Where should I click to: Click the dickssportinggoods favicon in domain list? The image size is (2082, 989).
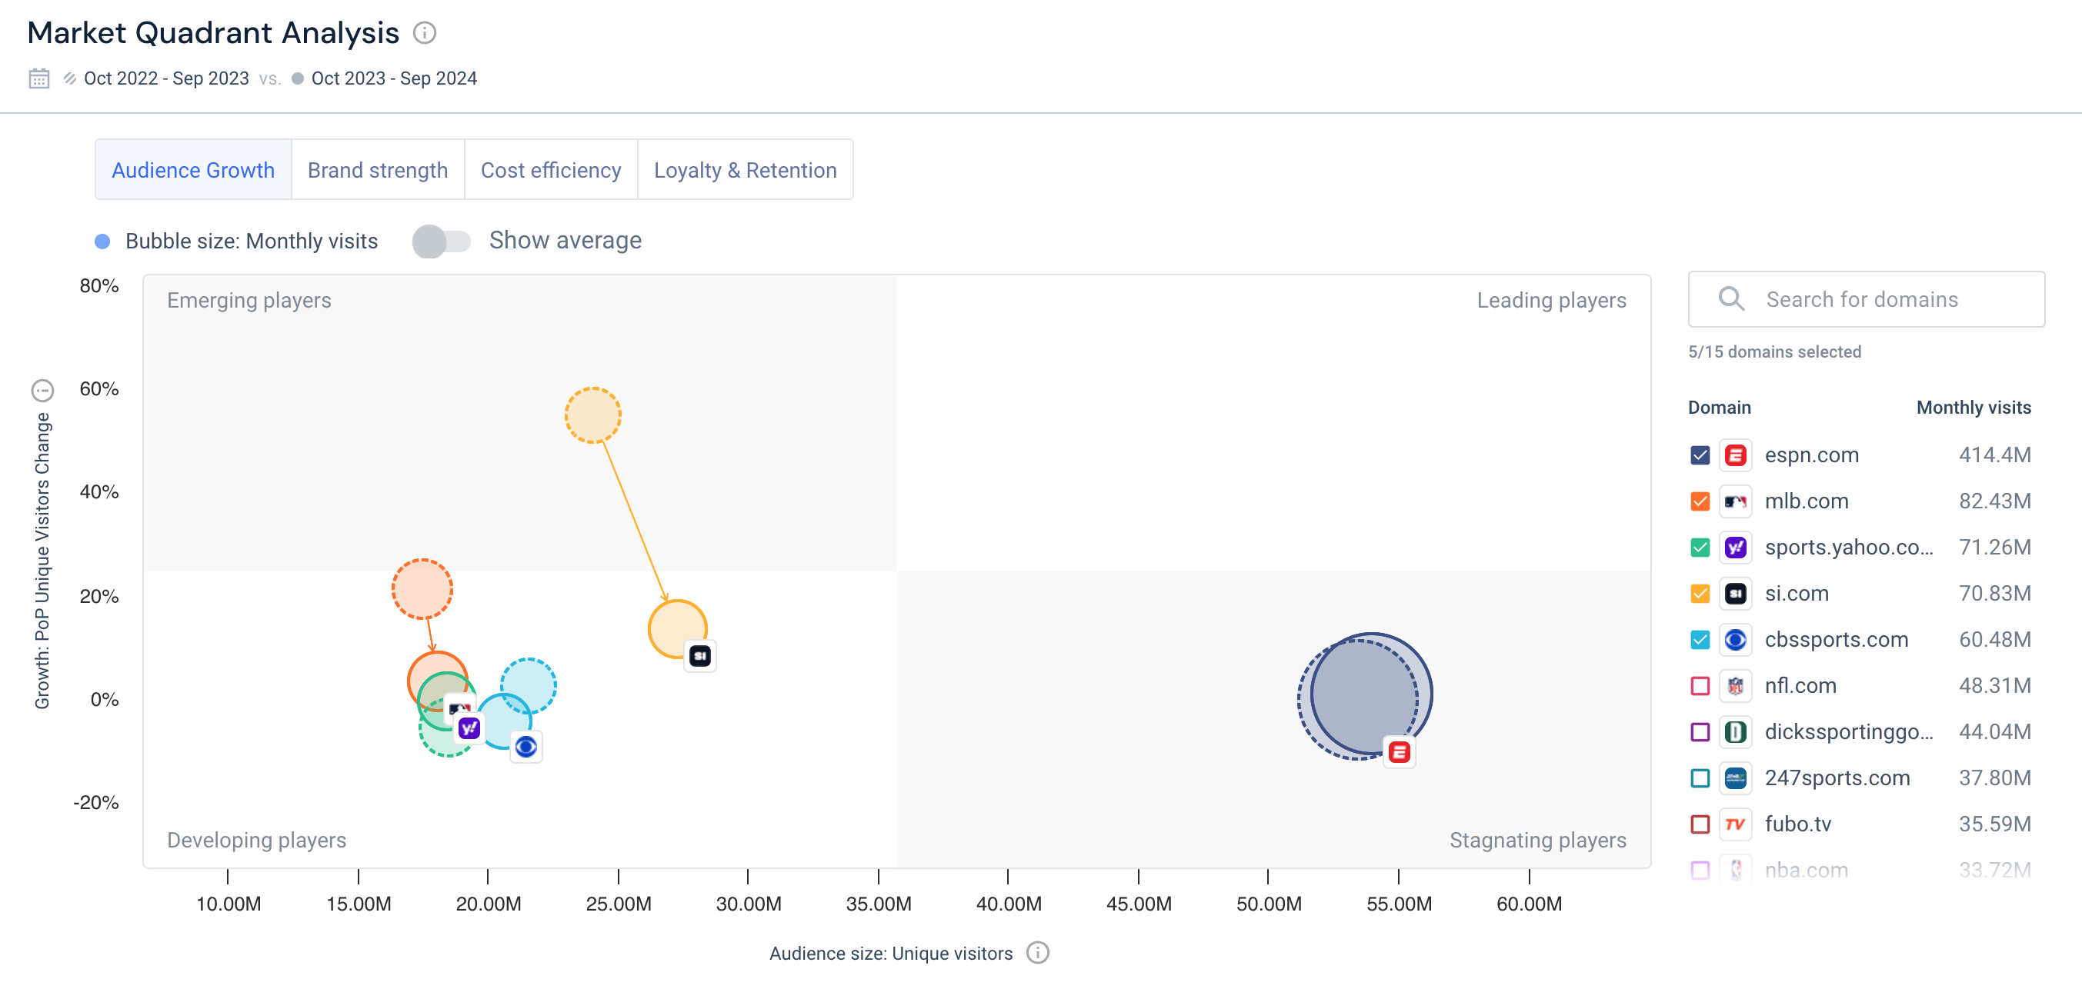pos(1734,731)
